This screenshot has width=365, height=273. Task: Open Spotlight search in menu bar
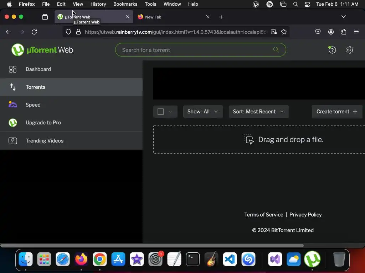(x=295, y=4)
